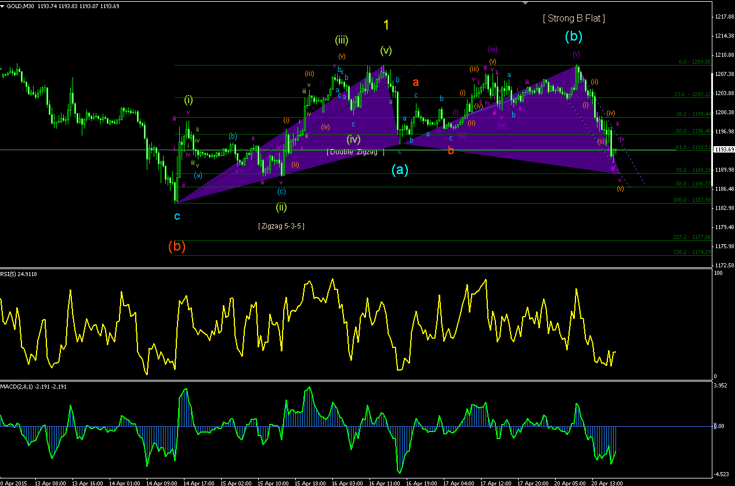Click the olive (iv) wave label

click(x=354, y=139)
